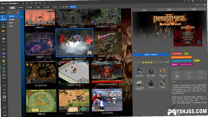Open the 制作商 developer dropdown

[23, 8]
